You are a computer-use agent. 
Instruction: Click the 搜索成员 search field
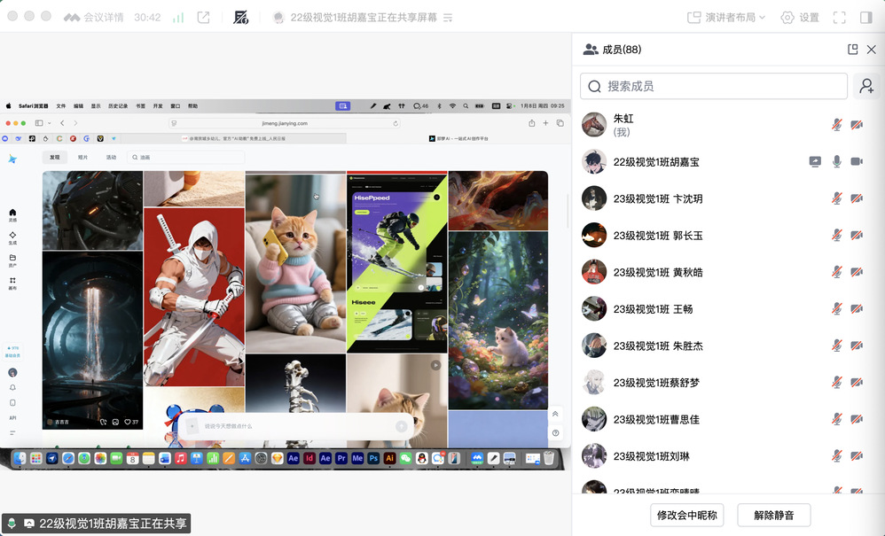(x=714, y=86)
